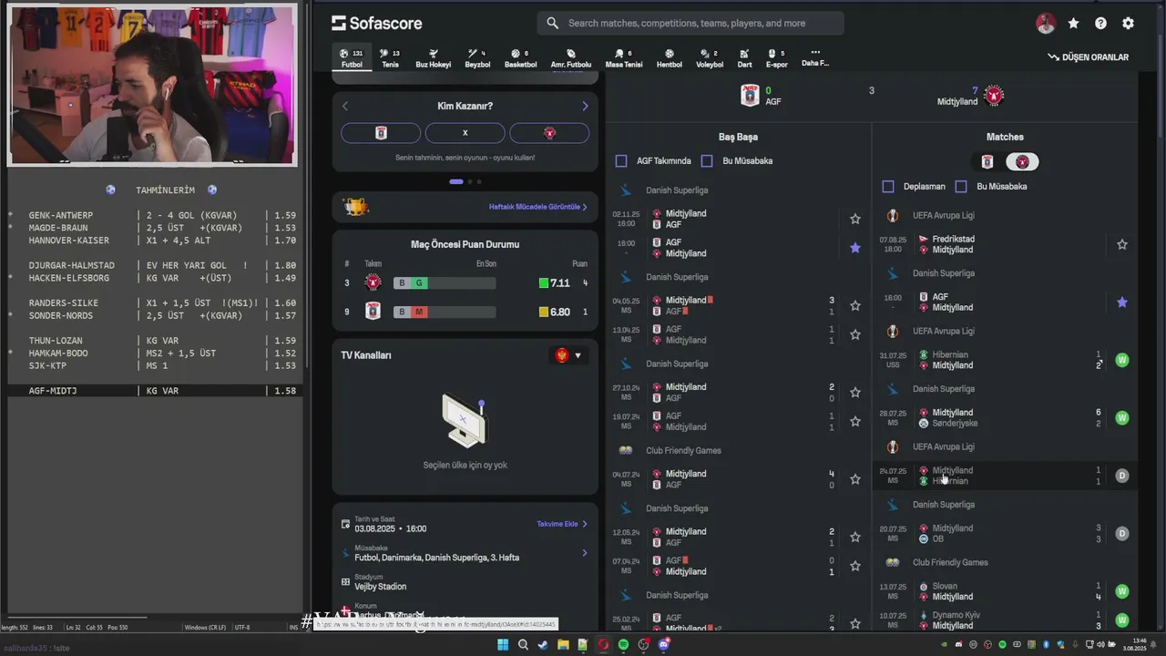Toggle AGF Takımında checkbox
The height and width of the screenshot is (656, 1166).
click(x=621, y=160)
